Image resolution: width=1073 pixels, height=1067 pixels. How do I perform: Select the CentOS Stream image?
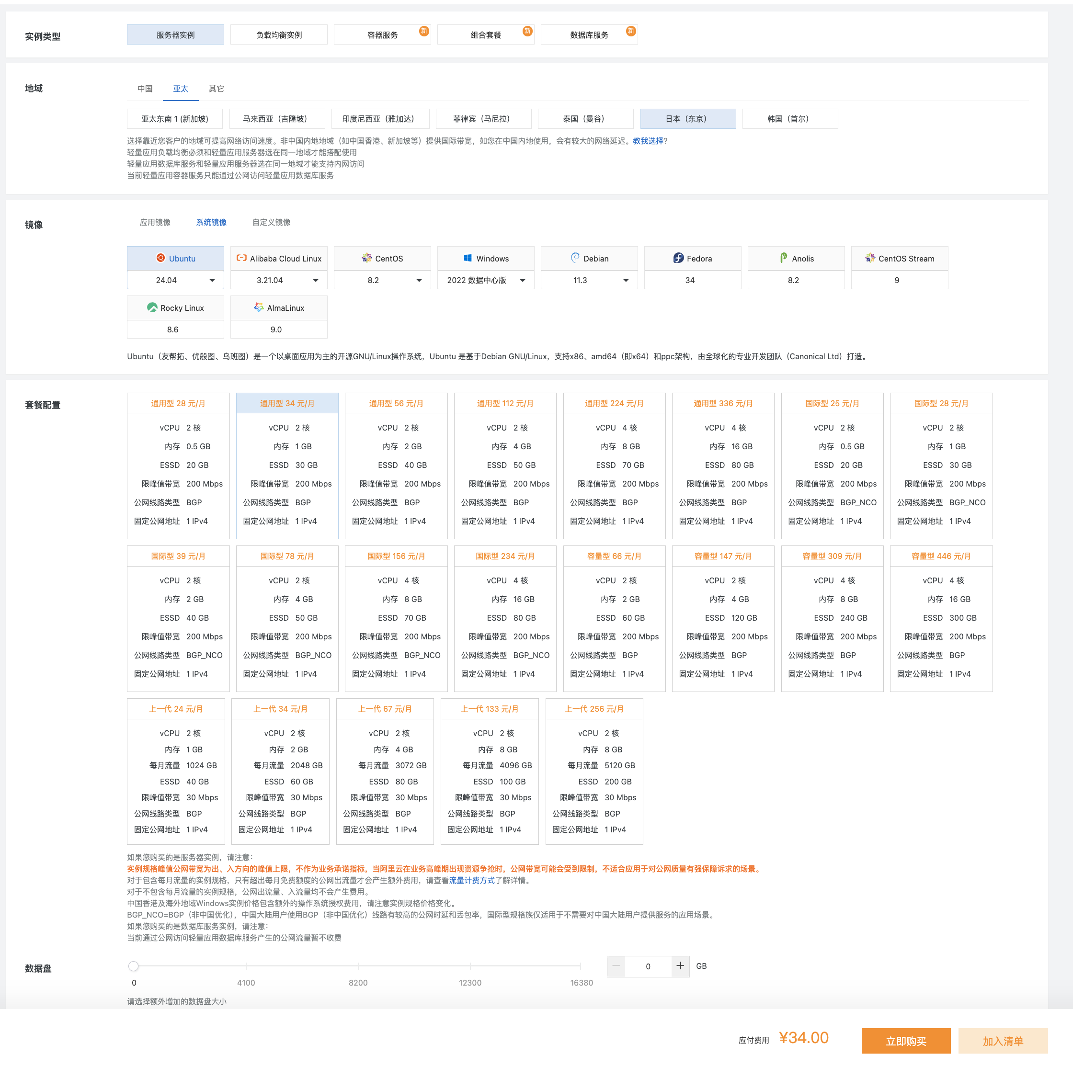coord(899,258)
